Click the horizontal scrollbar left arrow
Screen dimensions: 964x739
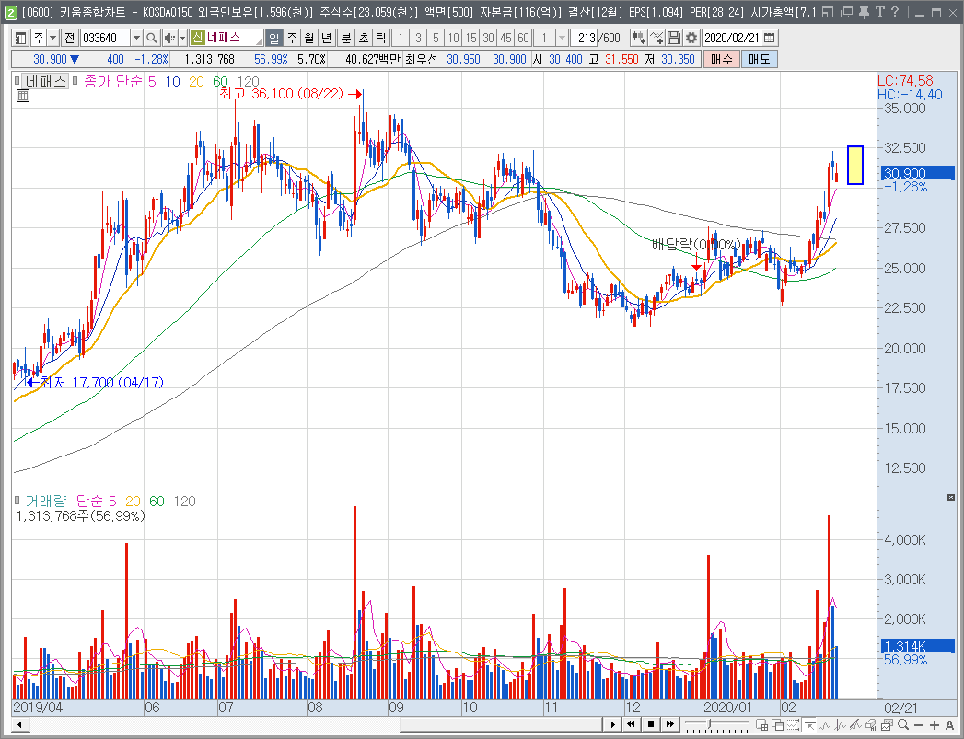(19, 724)
